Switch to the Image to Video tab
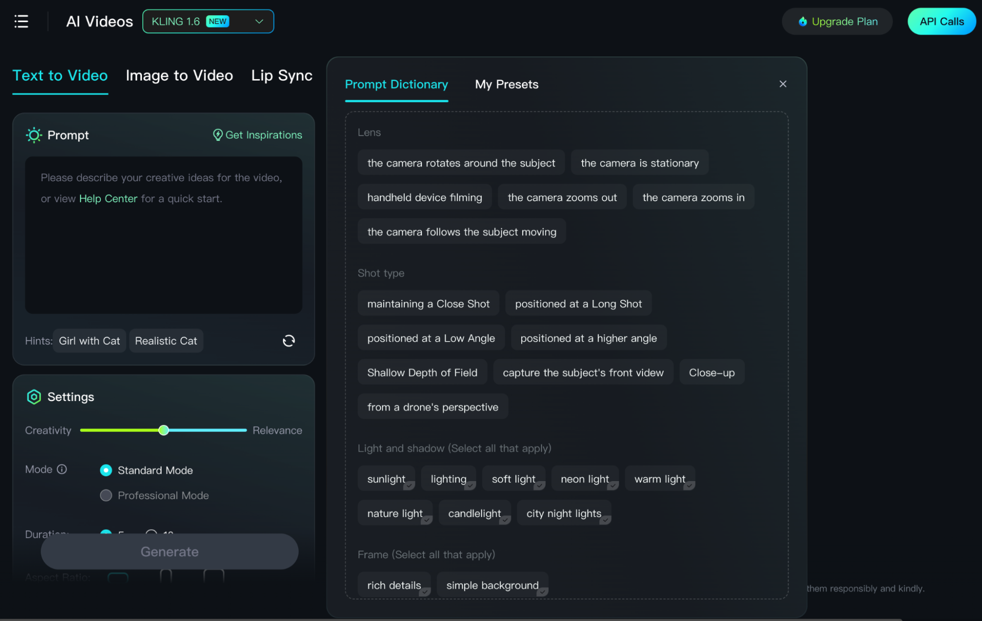 coord(179,76)
